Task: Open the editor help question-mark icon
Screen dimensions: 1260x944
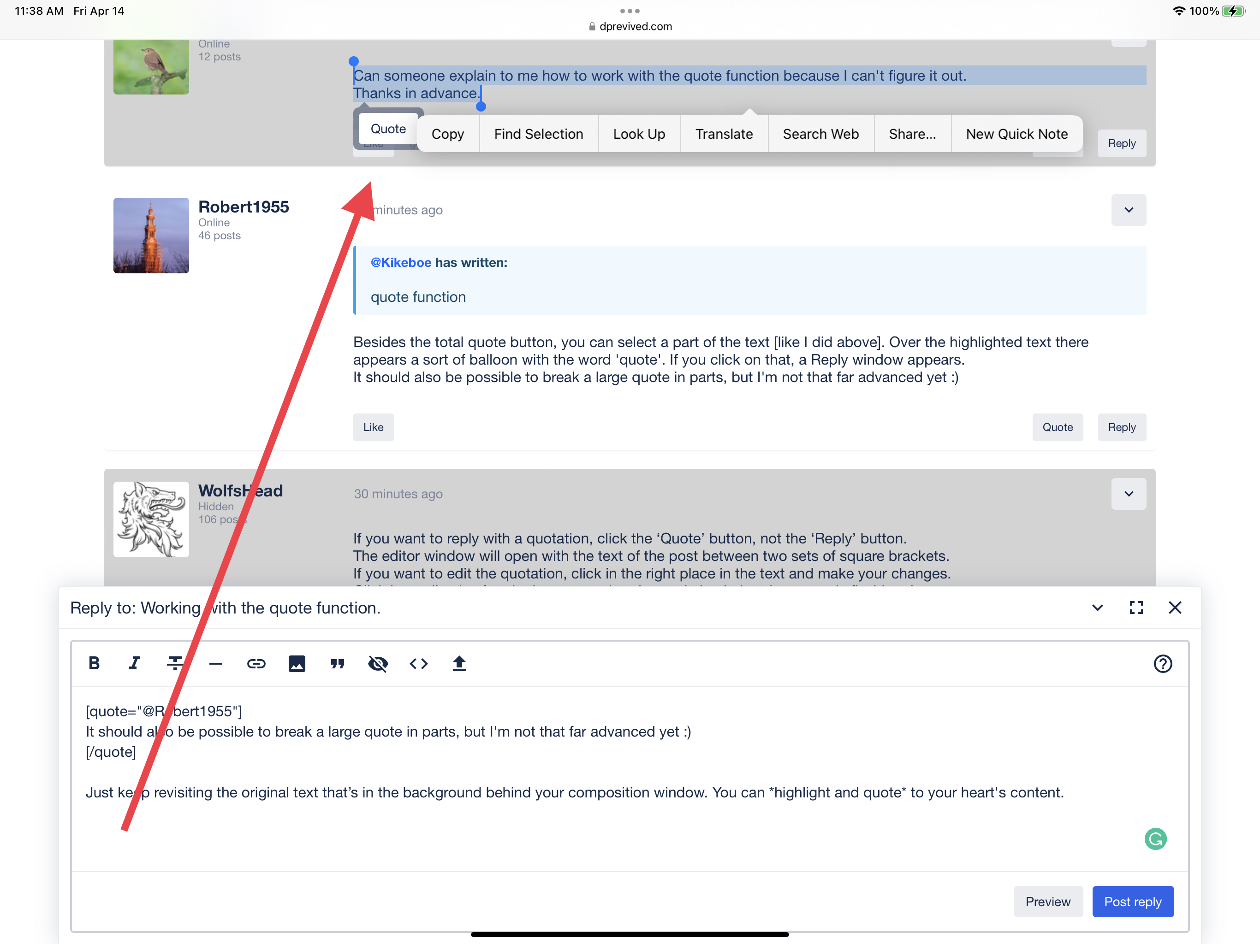Action: (x=1163, y=663)
